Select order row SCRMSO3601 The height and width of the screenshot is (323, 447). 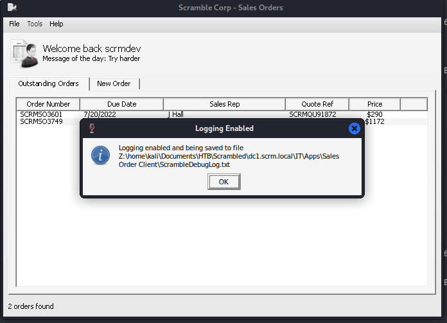point(41,114)
